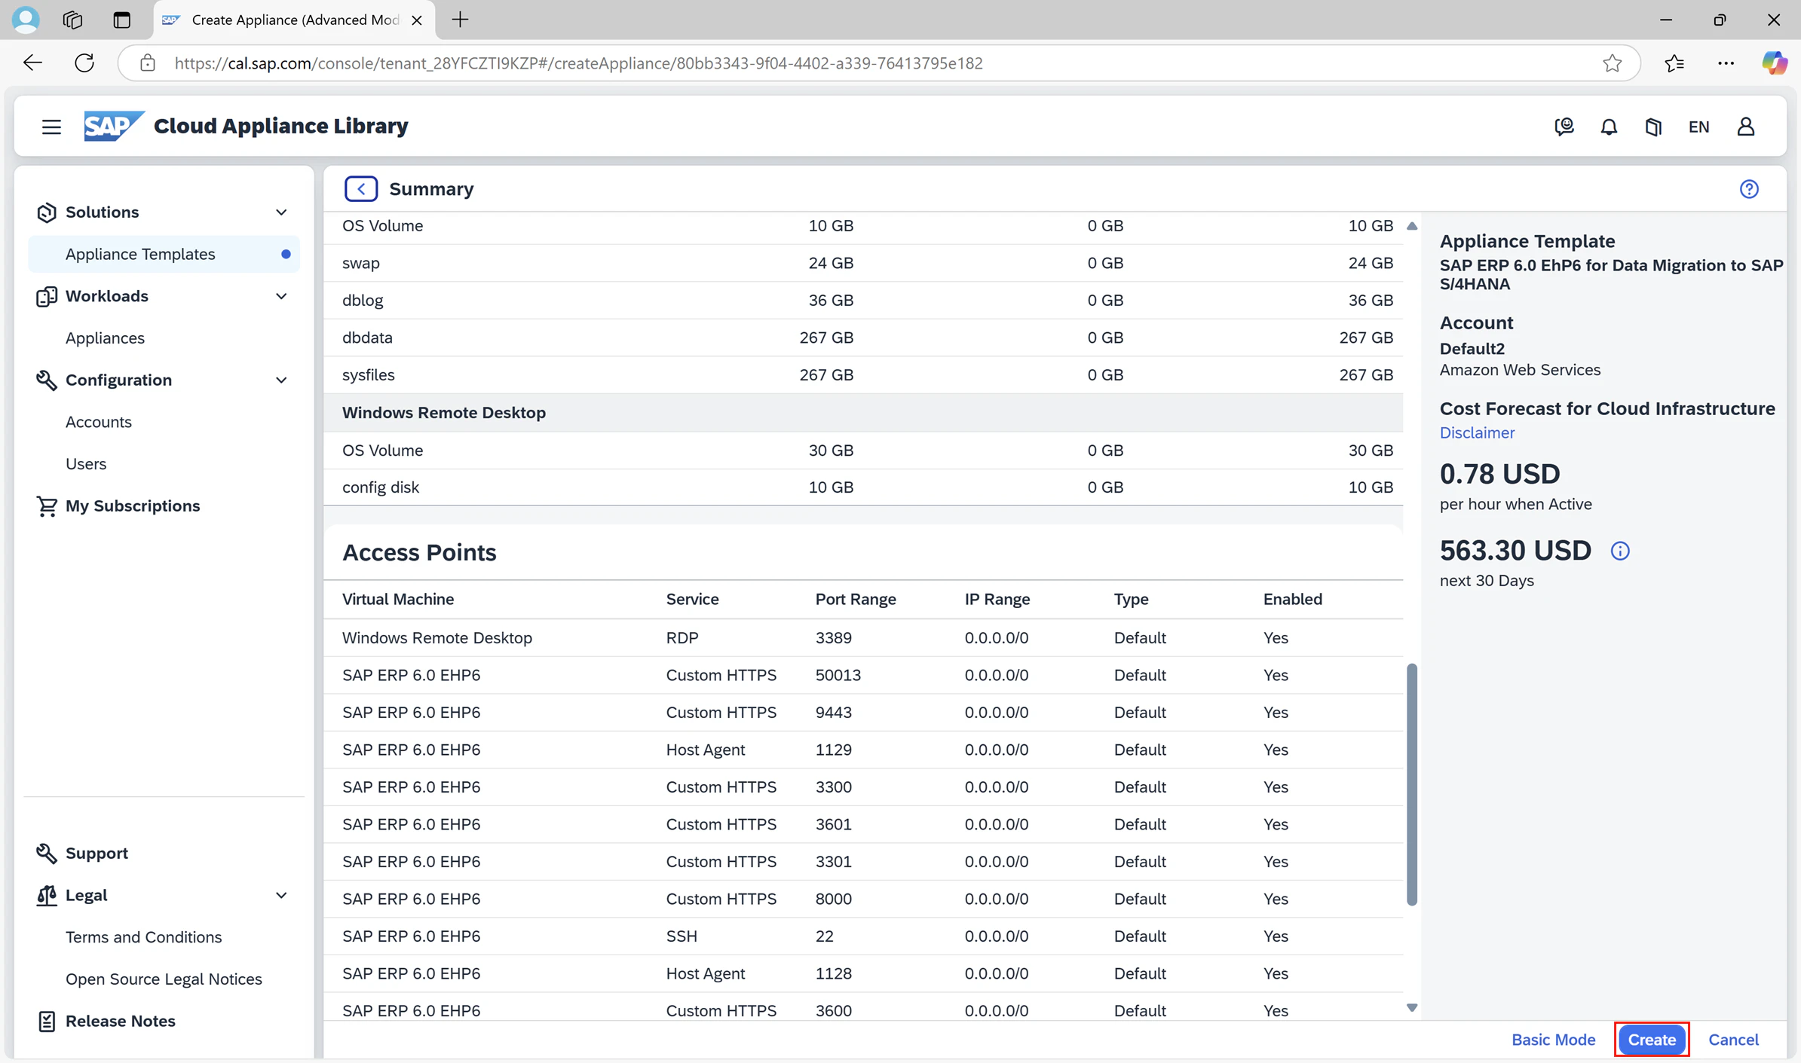Open My Subscriptions page
The image size is (1801, 1063).
133,506
